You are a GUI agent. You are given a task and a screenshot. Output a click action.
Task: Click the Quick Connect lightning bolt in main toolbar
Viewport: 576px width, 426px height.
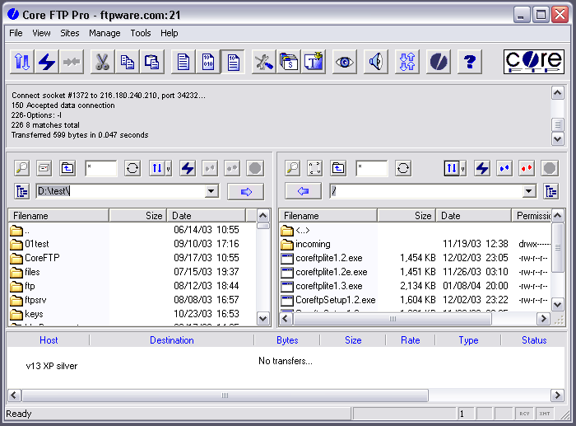click(47, 62)
